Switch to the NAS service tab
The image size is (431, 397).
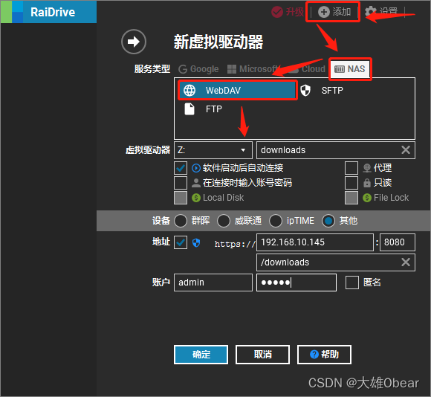tap(350, 68)
